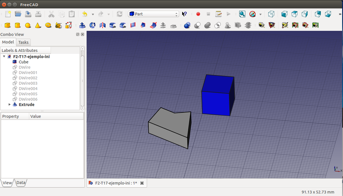Apply the Mirror tool

coord(102,25)
